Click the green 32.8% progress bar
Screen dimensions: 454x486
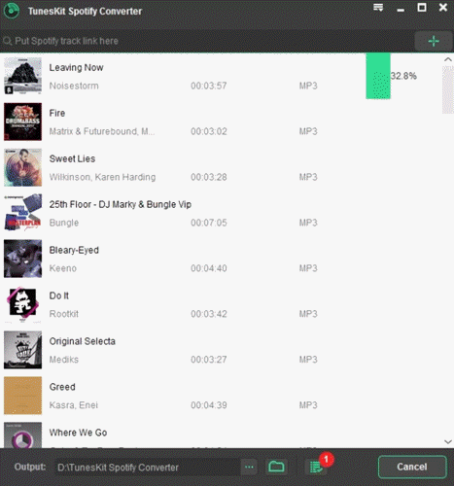tap(378, 76)
